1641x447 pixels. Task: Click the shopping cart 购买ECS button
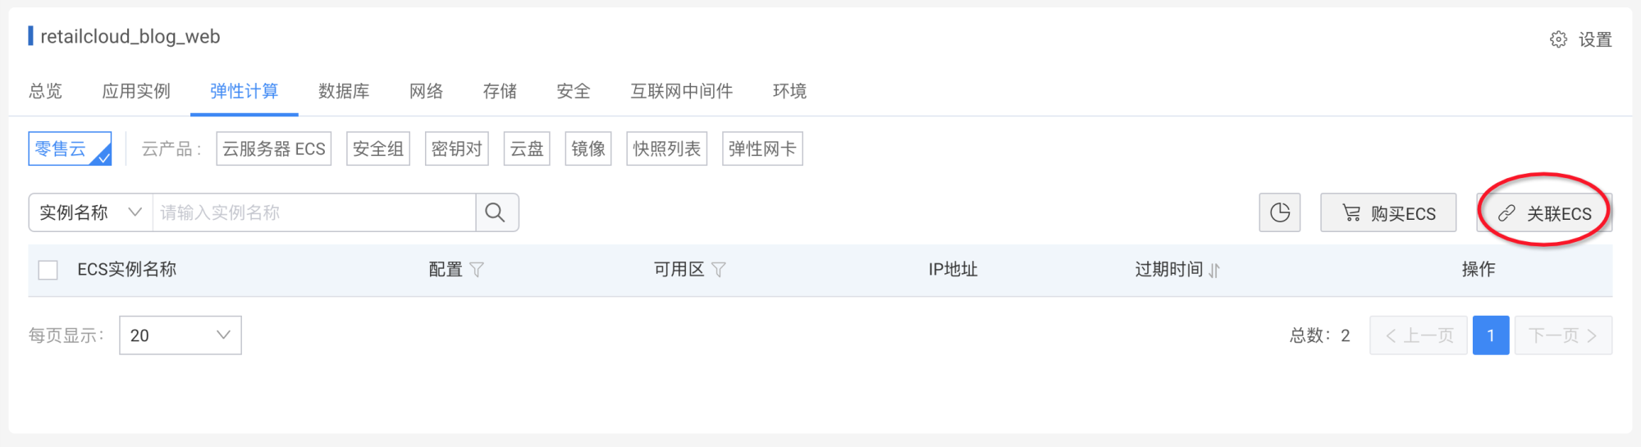tap(1387, 213)
